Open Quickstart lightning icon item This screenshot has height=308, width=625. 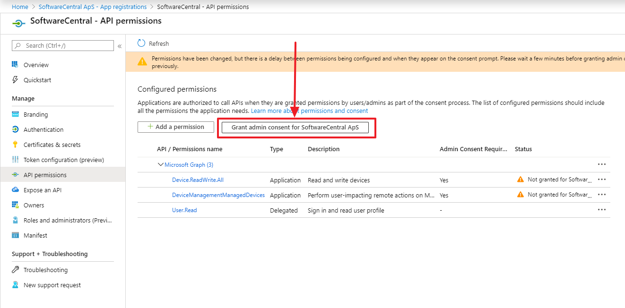click(x=15, y=80)
